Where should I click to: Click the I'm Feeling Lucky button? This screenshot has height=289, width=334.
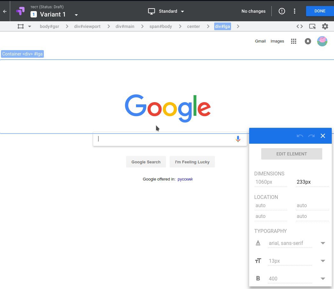pyautogui.click(x=192, y=162)
